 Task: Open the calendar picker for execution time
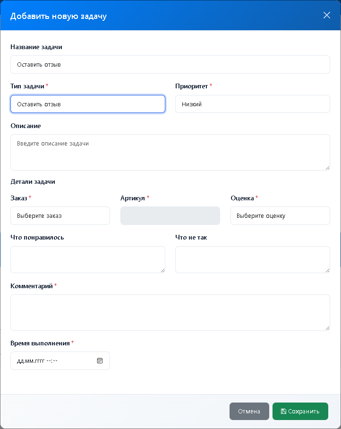click(100, 360)
